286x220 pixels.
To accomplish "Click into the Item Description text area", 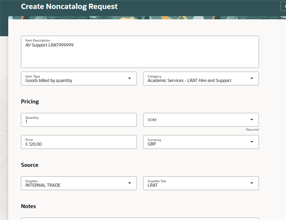I will pos(139,55).
